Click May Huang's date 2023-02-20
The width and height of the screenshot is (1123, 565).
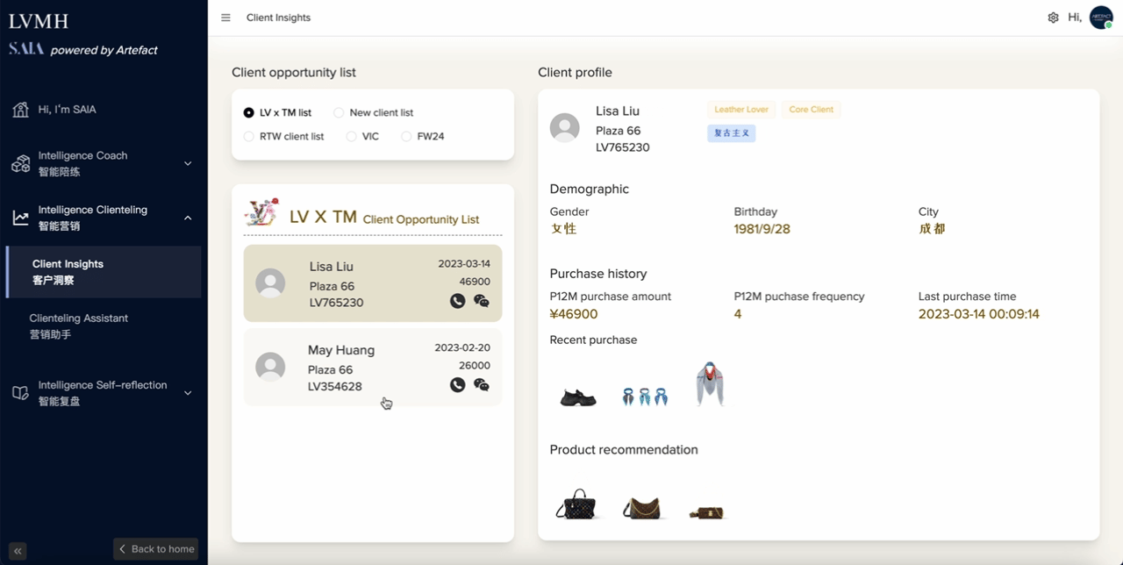click(462, 347)
